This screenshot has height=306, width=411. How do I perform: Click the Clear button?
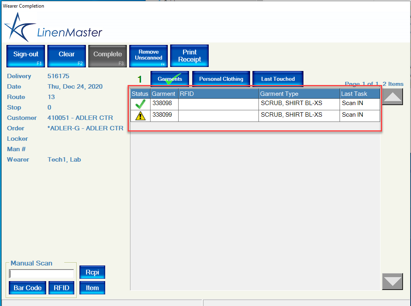coord(66,56)
